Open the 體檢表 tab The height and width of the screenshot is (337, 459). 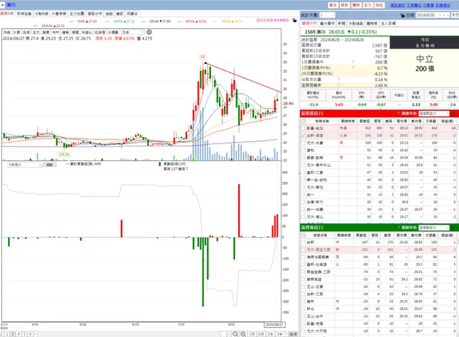click(x=372, y=24)
